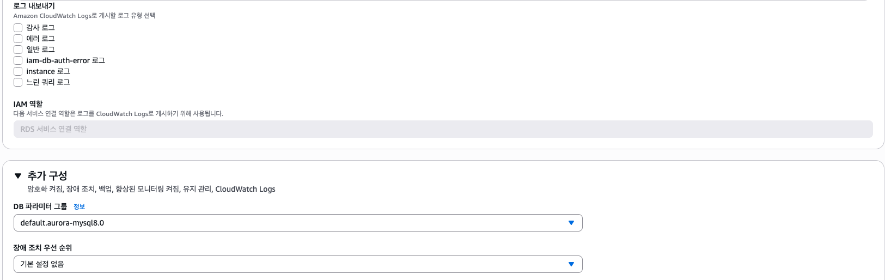Click the RDS 서비스 연결 역할 field
Screen dimensions: 885x280
pyautogui.click(x=442, y=129)
